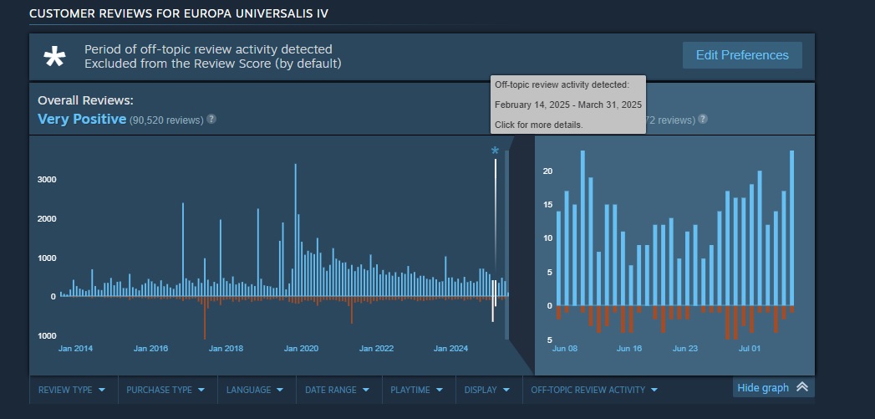
Task: Expand the Language filter dropdown
Action: click(254, 390)
